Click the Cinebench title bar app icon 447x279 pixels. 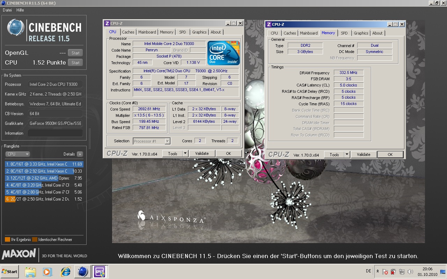click(x=3, y=3)
